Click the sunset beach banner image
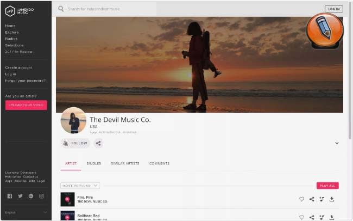Viewport: 353px width, 221px height. point(199,65)
